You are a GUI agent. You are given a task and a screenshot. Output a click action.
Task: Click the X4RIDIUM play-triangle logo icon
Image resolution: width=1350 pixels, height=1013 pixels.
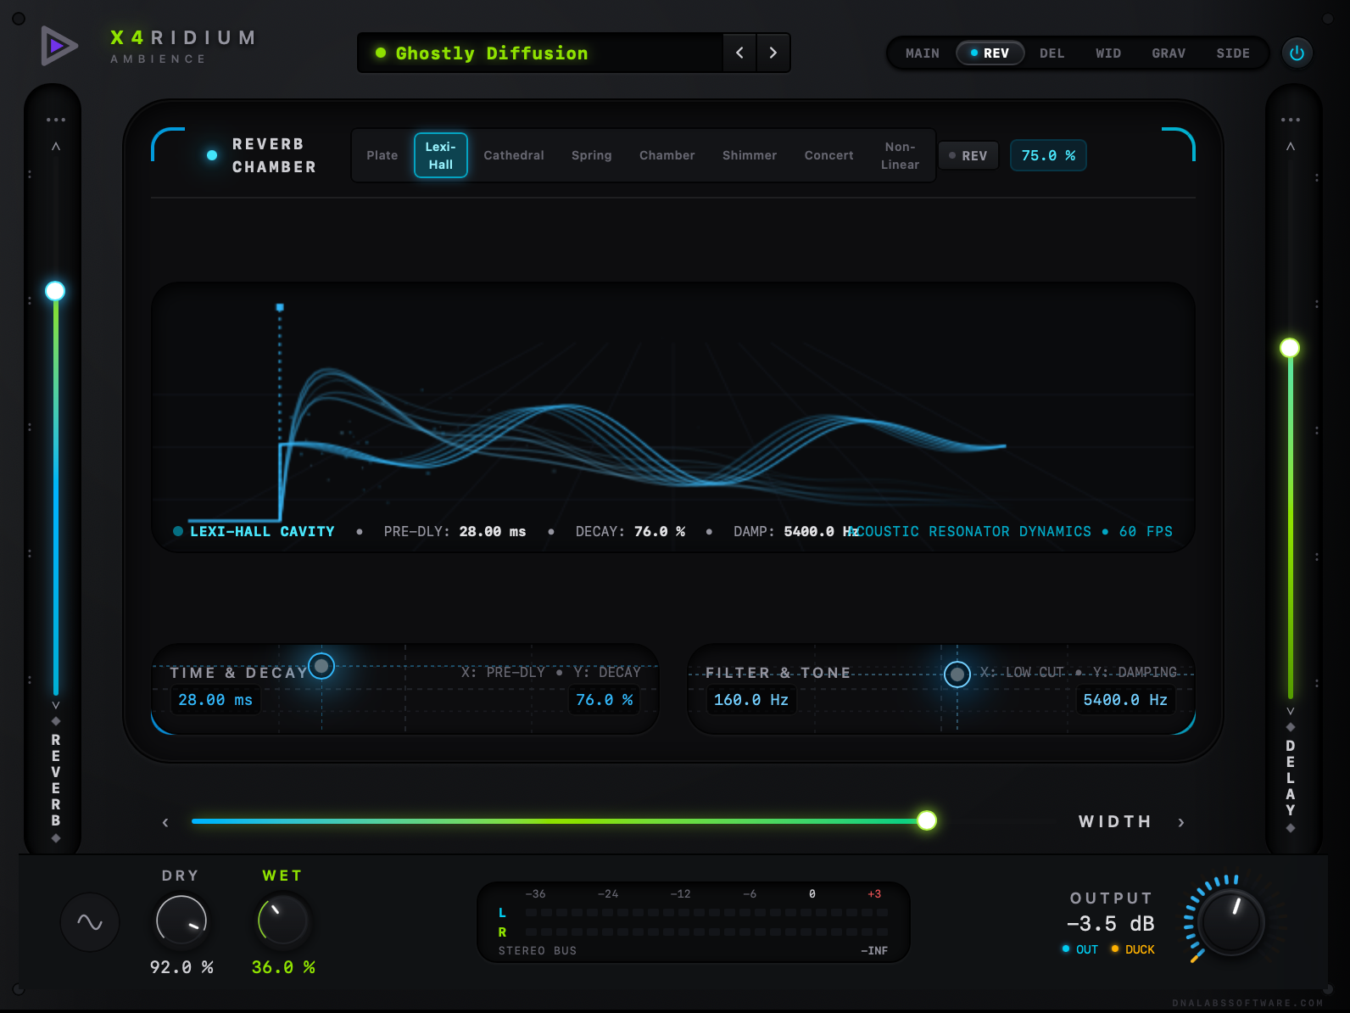pyautogui.click(x=59, y=46)
